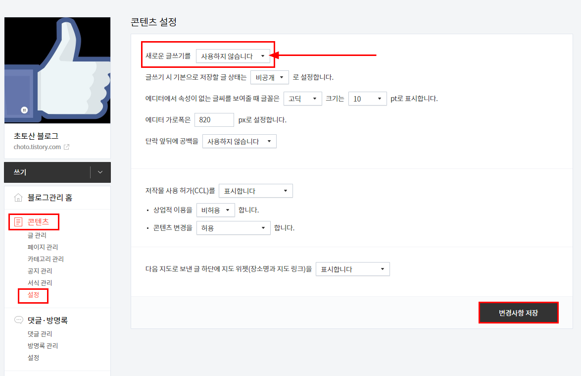Open the 저작물 사용 허가(CCL) dropdown
581x376 pixels.
pyautogui.click(x=256, y=191)
